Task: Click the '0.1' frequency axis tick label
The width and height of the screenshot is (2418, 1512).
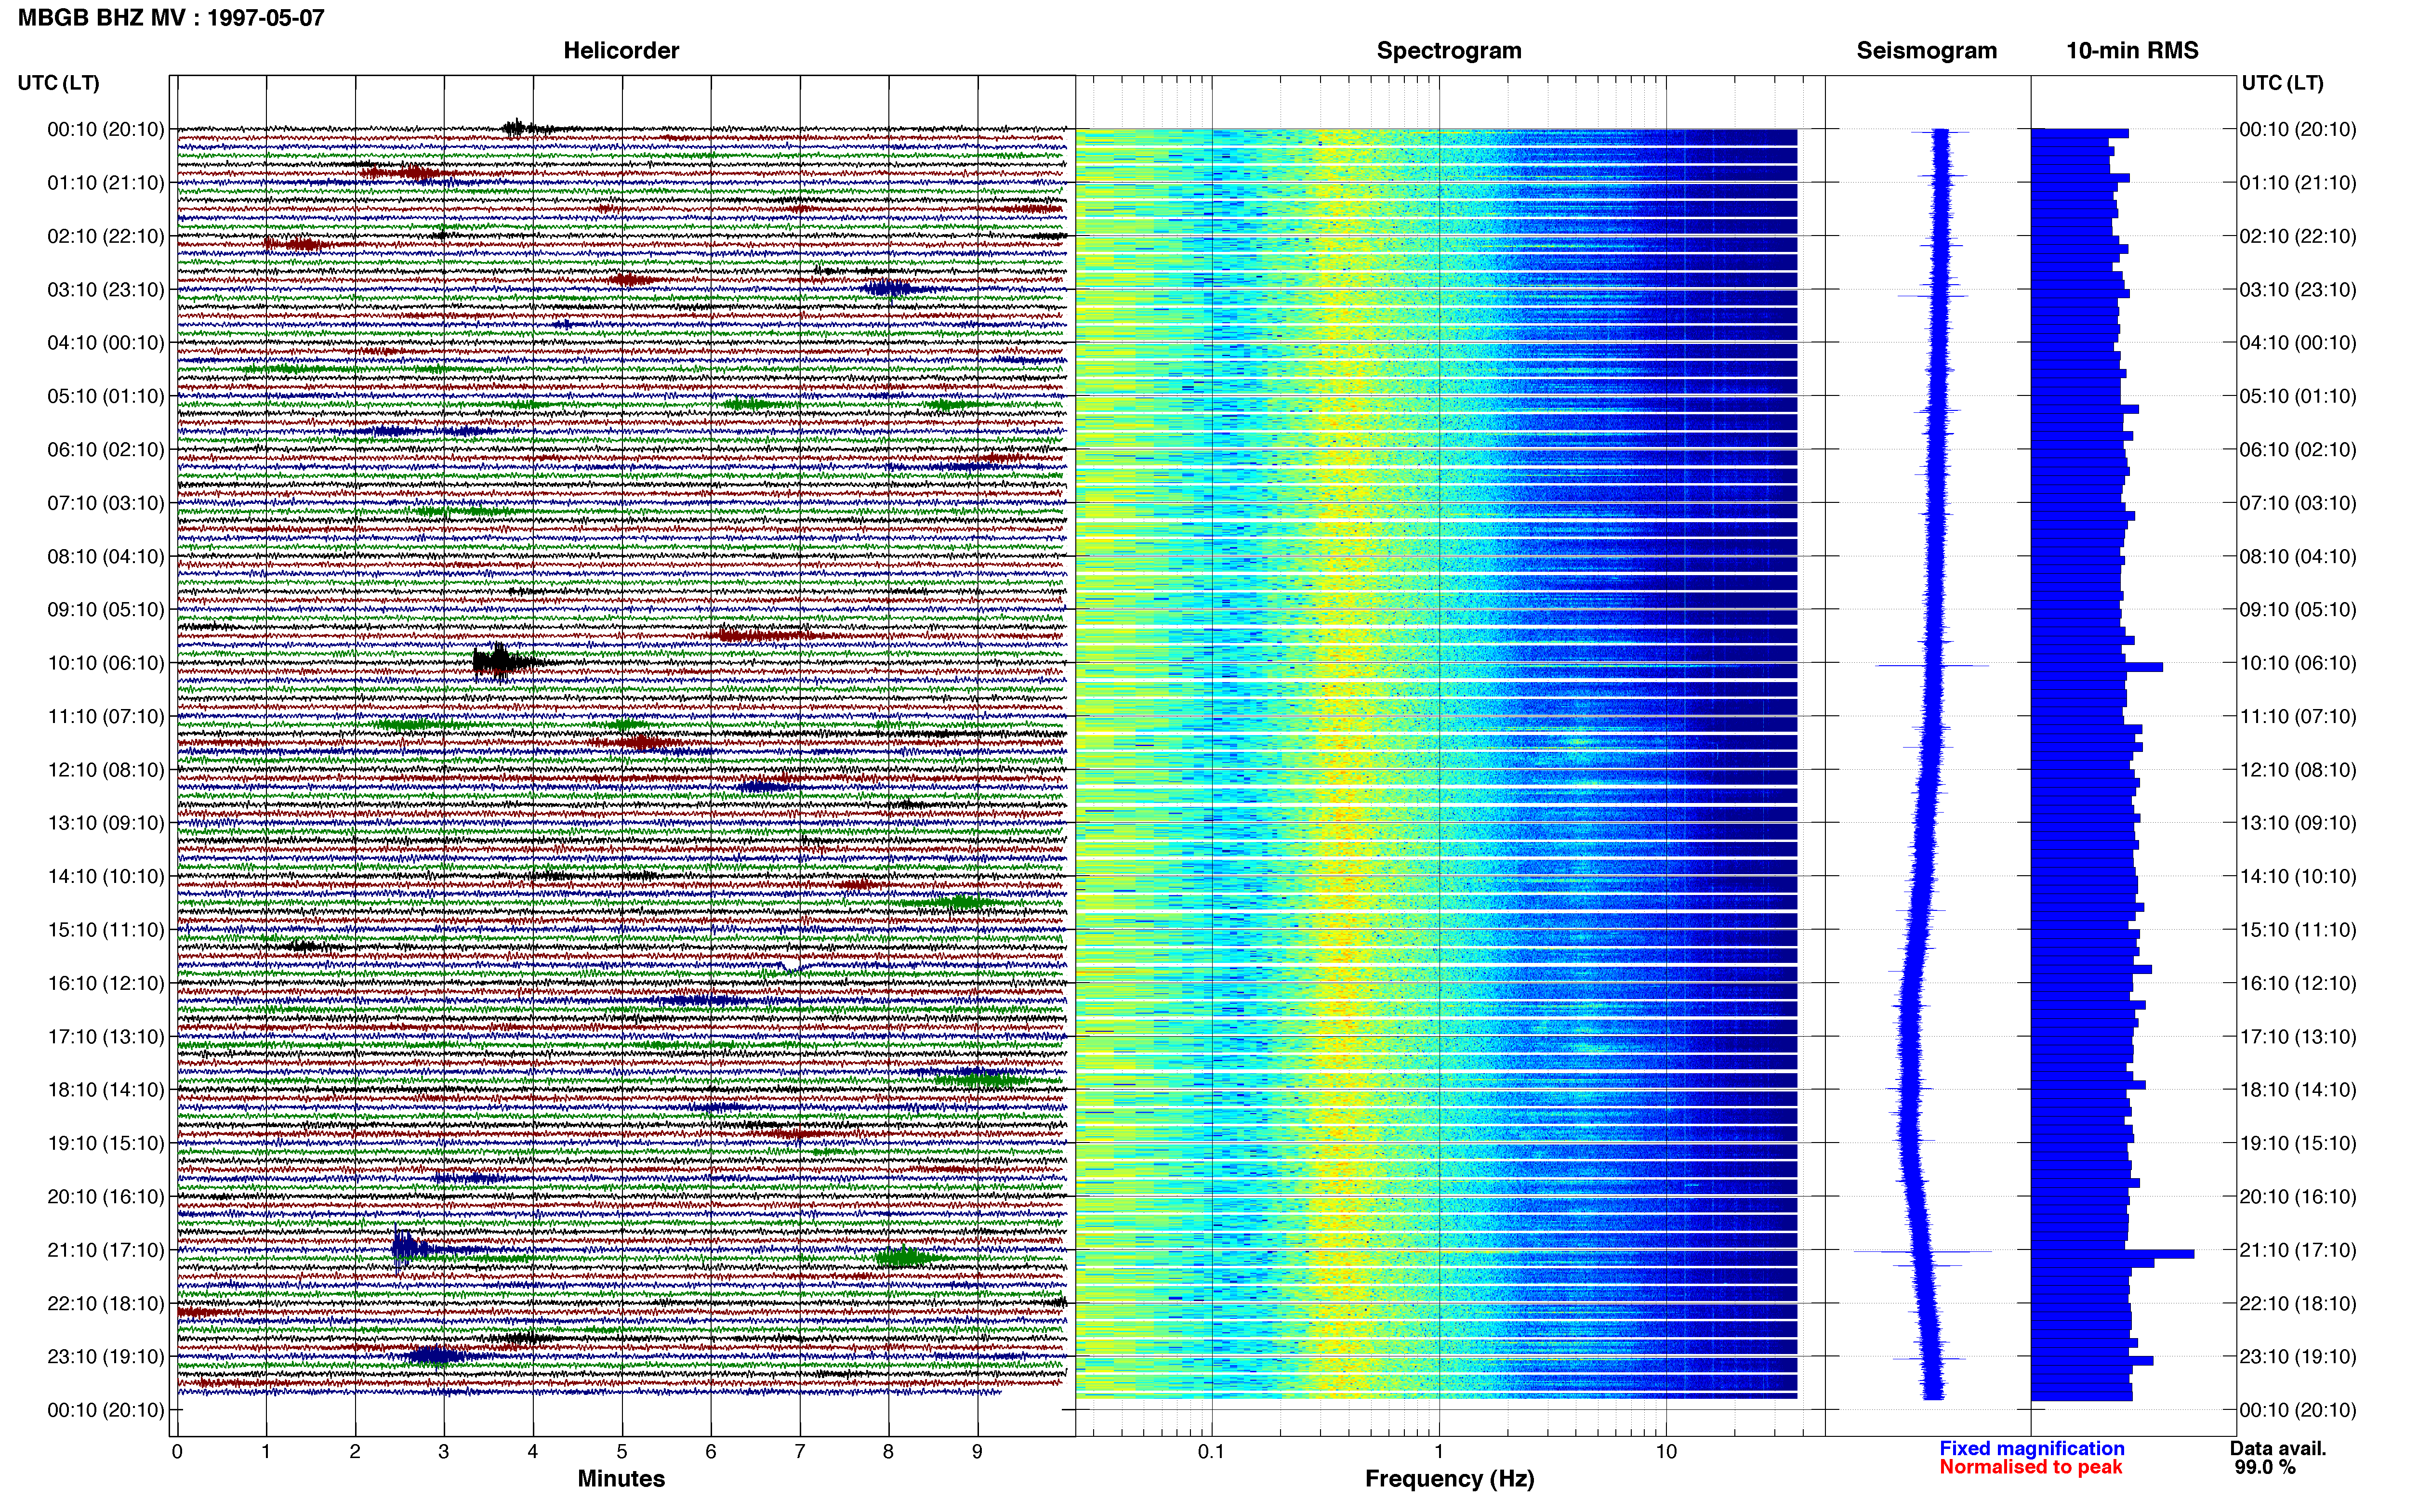Action: pyautogui.click(x=1211, y=1452)
